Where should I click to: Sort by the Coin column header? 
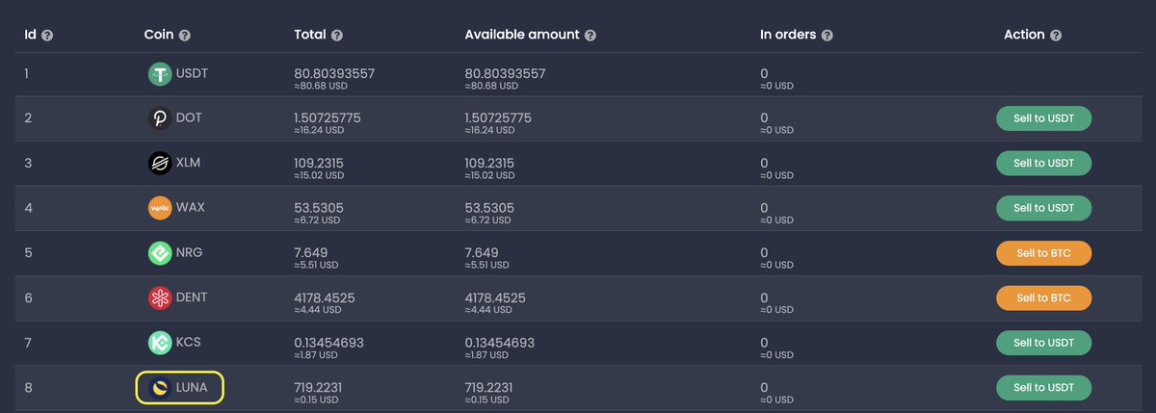coord(159,35)
